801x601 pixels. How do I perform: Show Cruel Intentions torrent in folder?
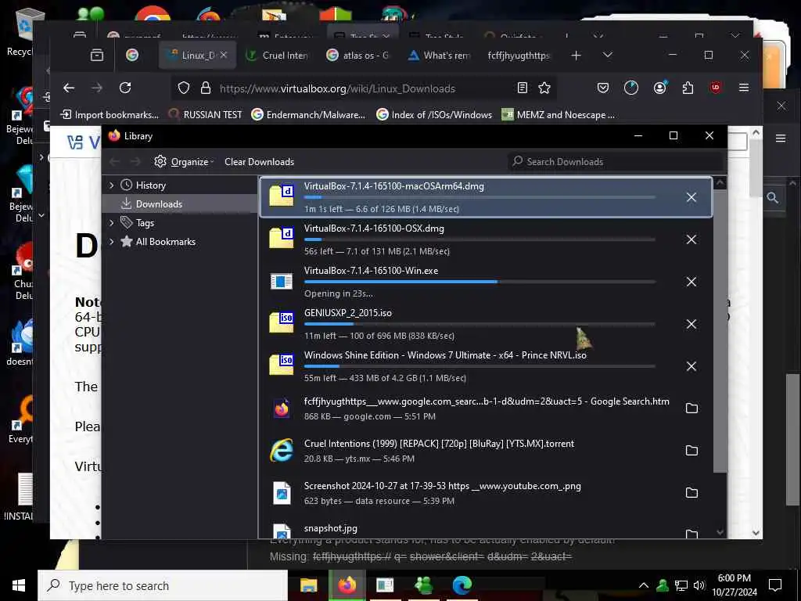[691, 451]
